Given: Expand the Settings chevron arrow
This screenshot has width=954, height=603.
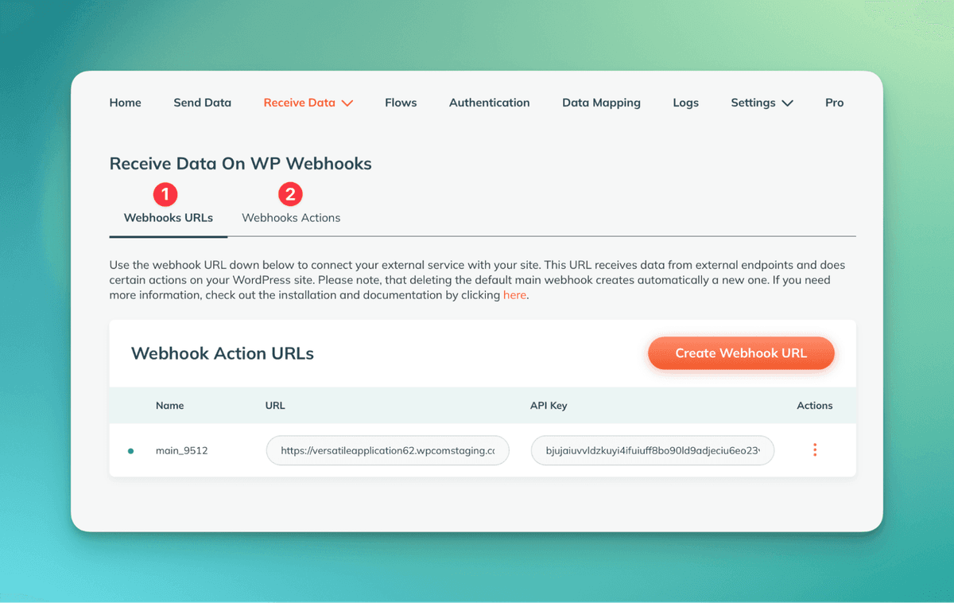Looking at the screenshot, I should (787, 103).
